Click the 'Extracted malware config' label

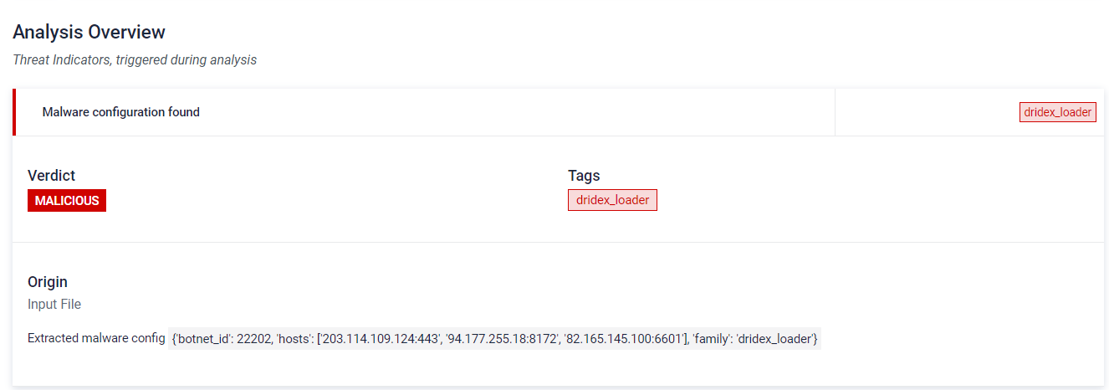pyautogui.click(x=96, y=339)
